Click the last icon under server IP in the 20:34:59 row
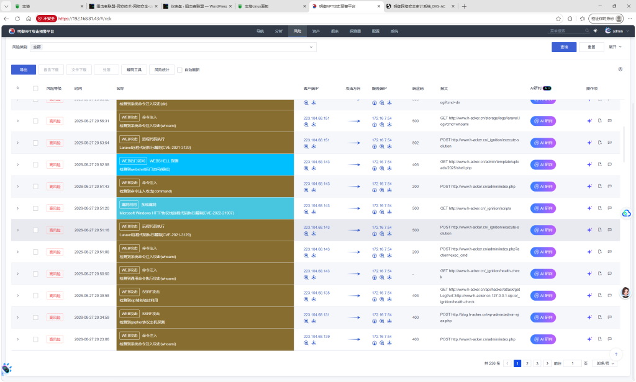636x382 pixels. click(x=389, y=321)
